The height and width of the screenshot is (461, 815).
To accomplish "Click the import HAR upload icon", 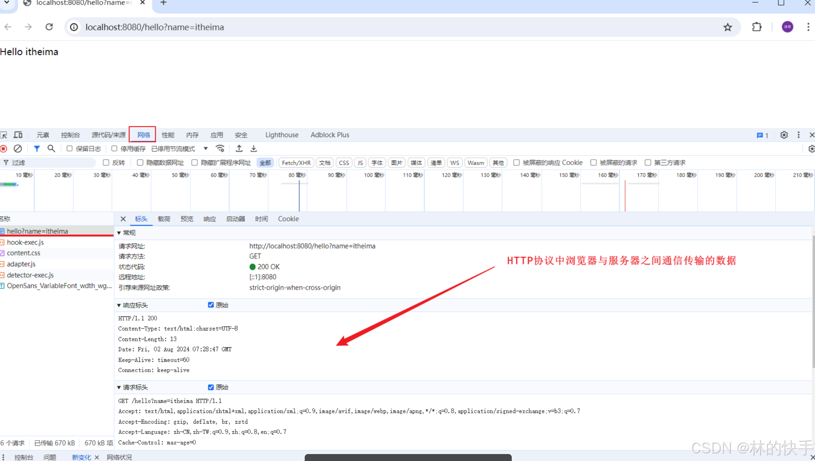I will pyautogui.click(x=239, y=149).
